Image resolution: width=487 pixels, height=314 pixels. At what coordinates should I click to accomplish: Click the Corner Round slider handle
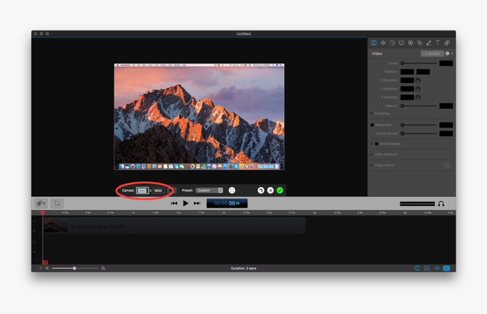point(402,134)
